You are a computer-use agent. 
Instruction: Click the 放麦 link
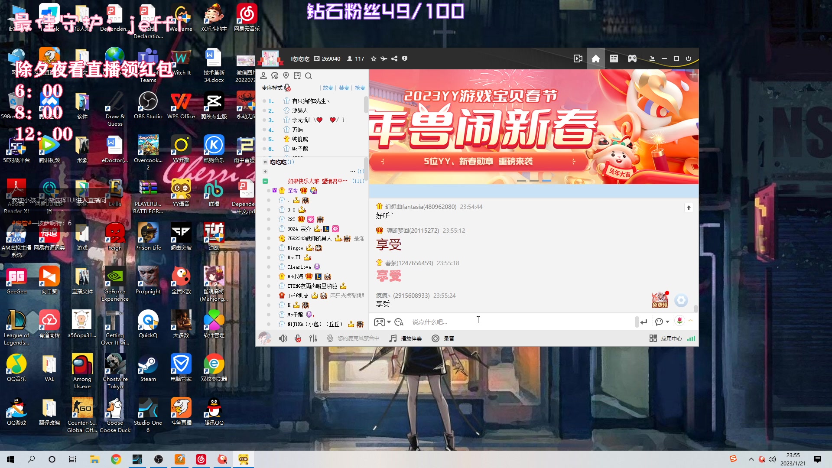328,88
